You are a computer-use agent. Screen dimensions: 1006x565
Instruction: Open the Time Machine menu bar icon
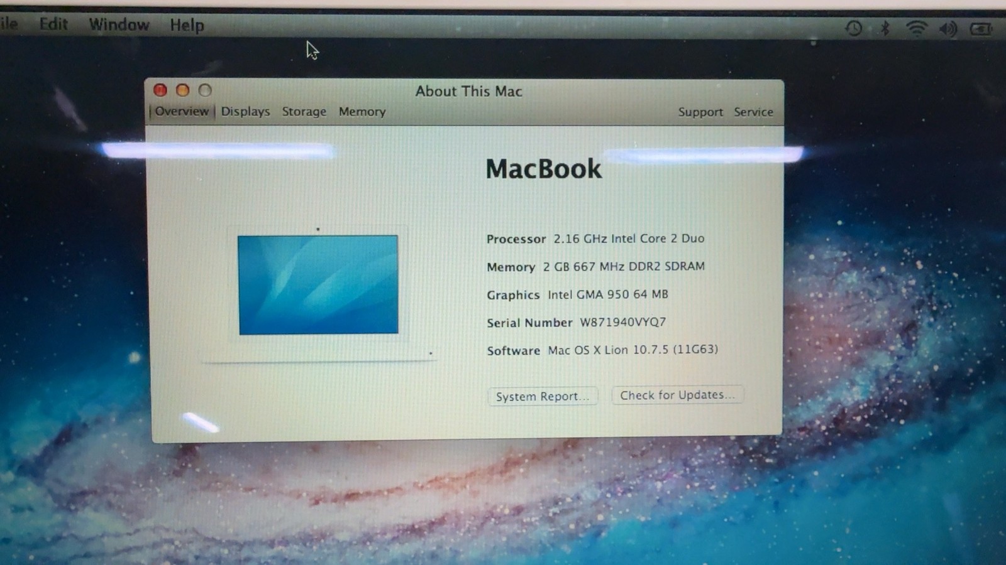click(x=854, y=28)
